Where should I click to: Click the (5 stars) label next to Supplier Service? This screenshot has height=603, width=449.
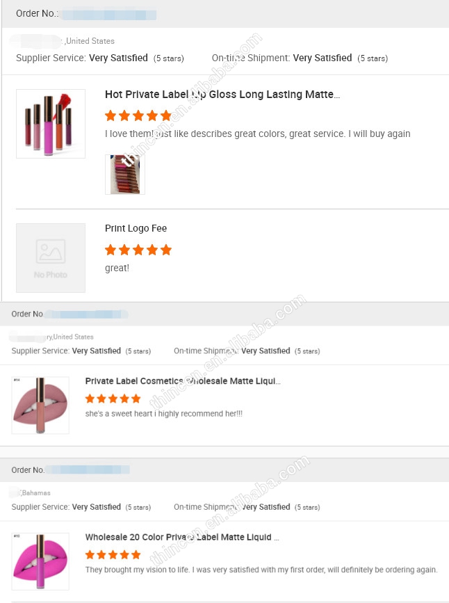168,58
